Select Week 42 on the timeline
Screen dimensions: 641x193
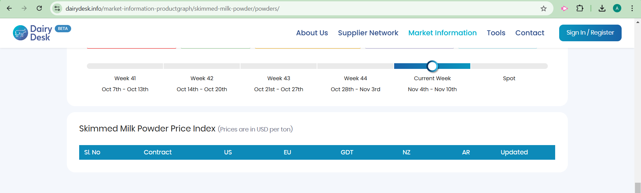(x=202, y=66)
